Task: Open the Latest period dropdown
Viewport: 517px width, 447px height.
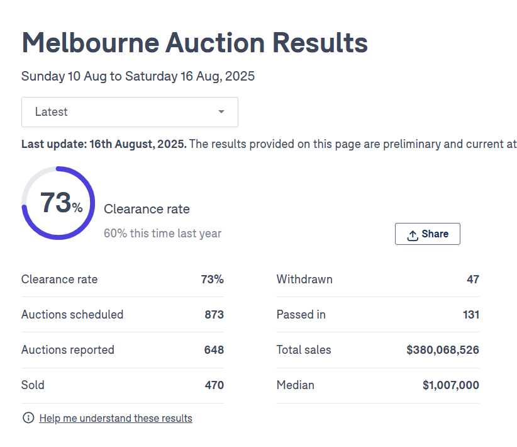Action: [x=130, y=112]
